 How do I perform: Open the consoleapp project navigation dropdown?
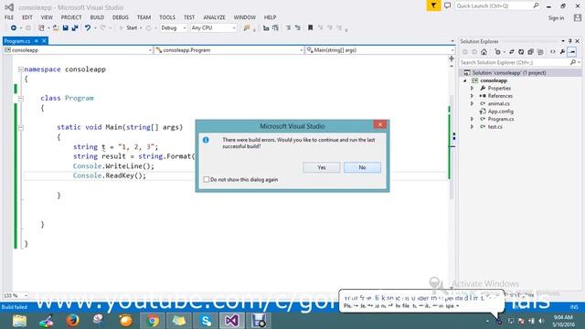78,50
